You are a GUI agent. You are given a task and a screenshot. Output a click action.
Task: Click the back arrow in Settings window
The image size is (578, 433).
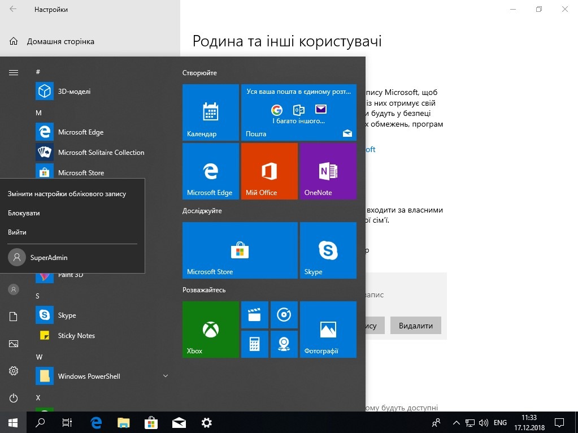[x=13, y=9]
